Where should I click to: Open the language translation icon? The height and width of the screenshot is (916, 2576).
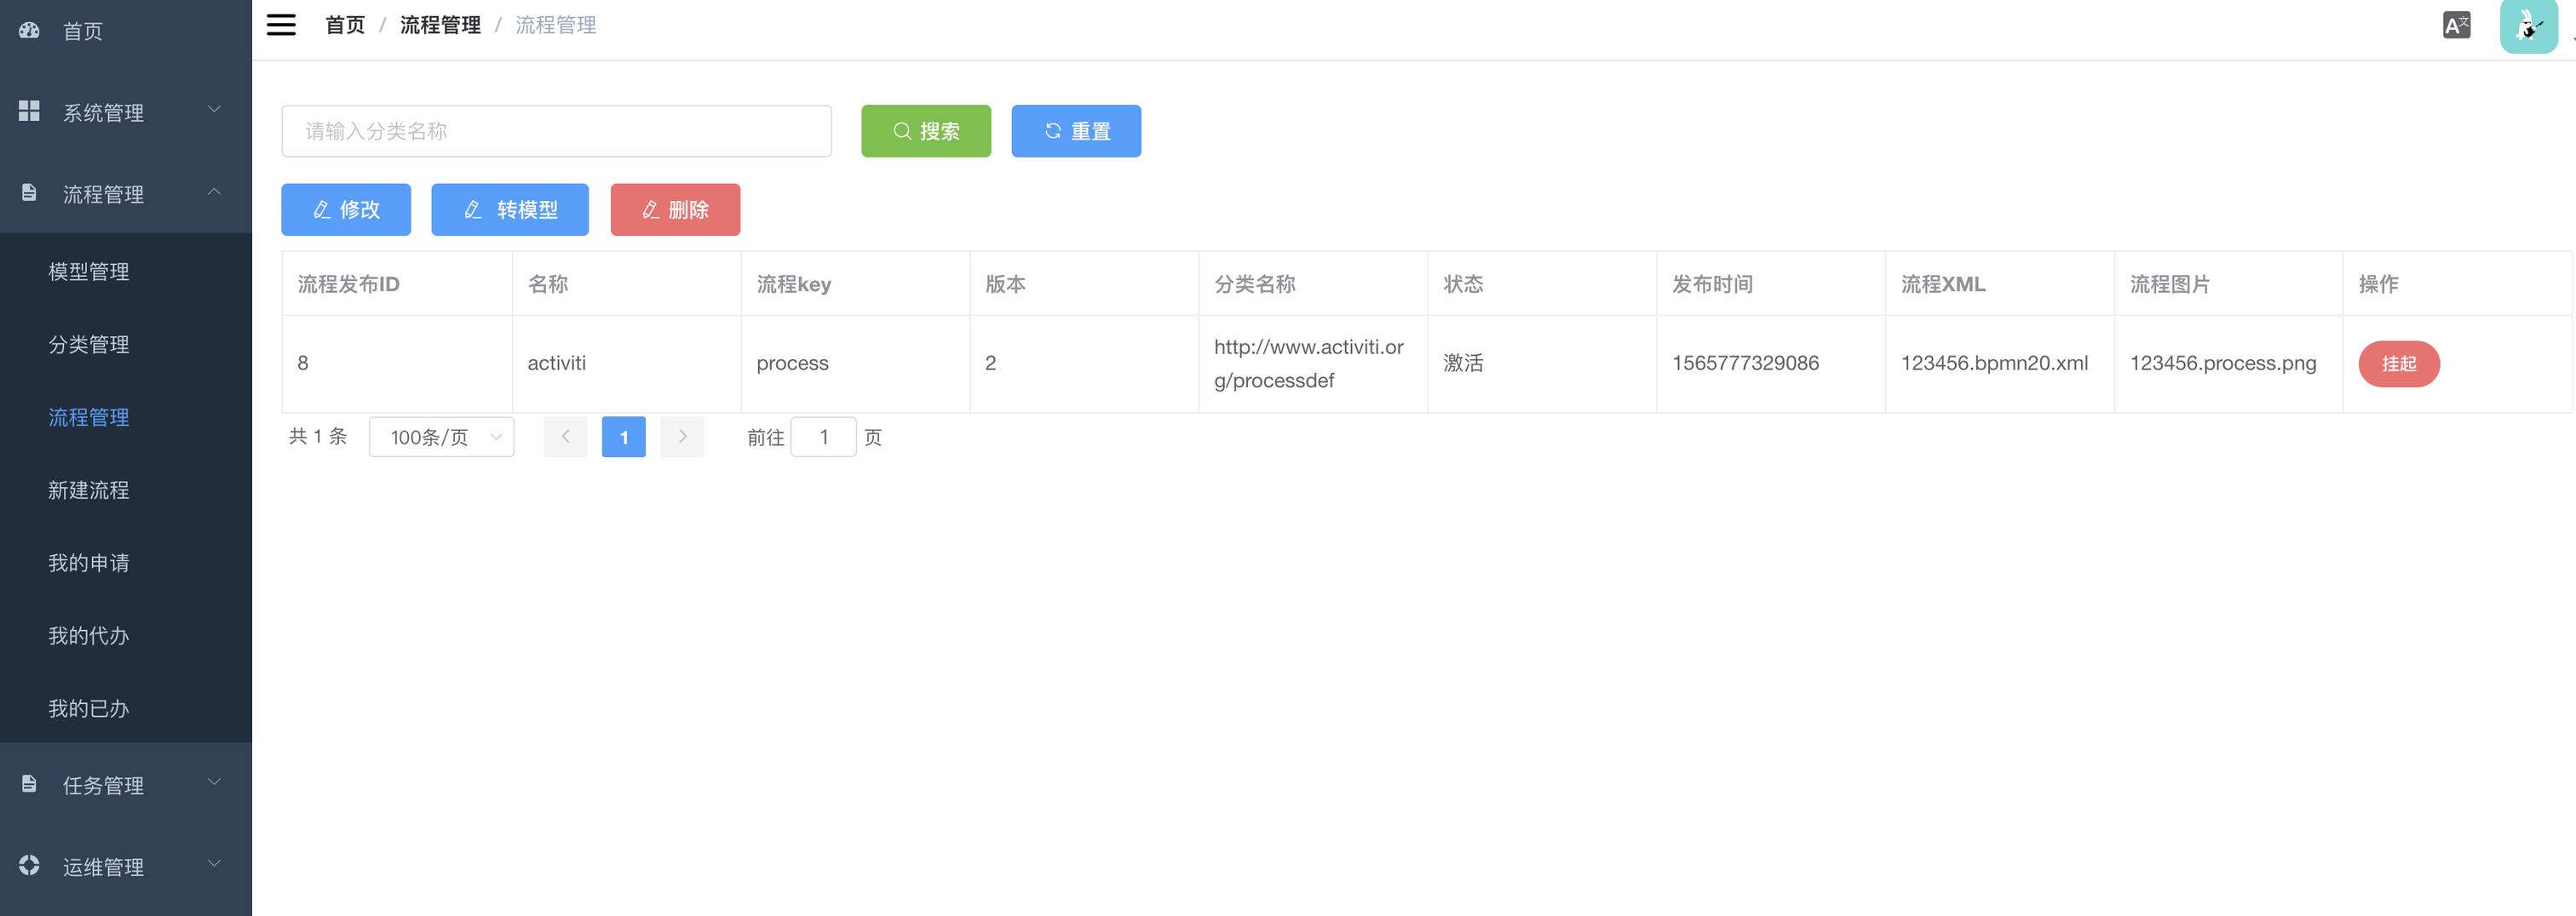(x=2456, y=25)
